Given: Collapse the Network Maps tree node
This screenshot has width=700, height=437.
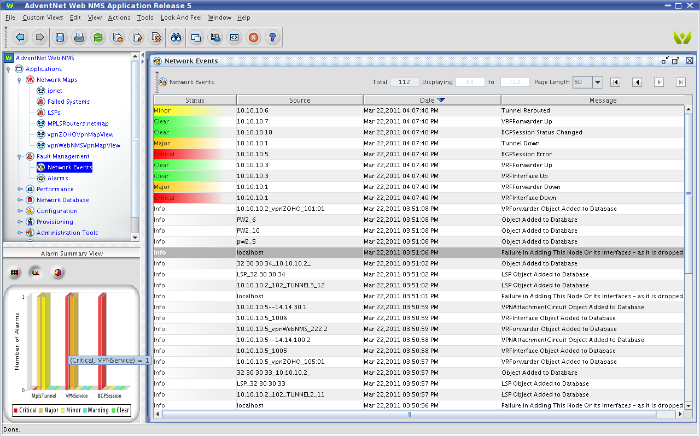Looking at the screenshot, I should pos(20,80).
